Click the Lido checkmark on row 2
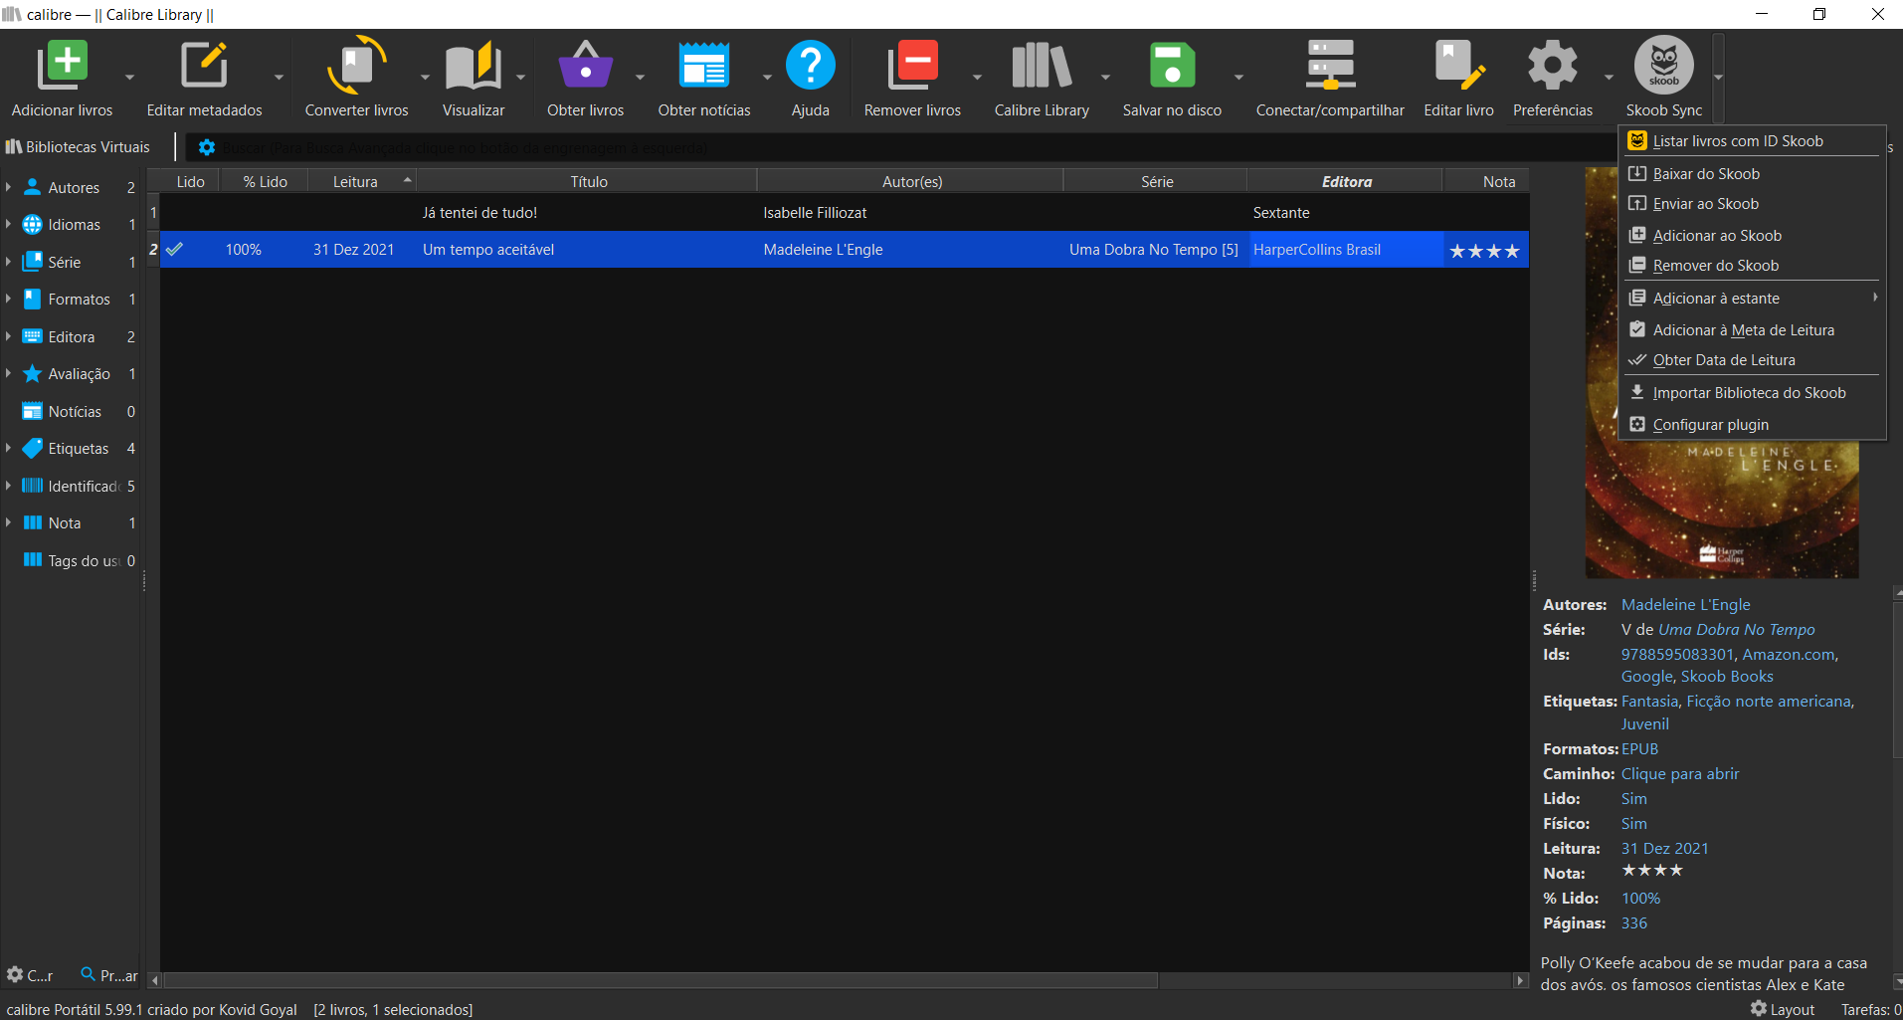Image resolution: width=1903 pixels, height=1020 pixels. click(x=174, y=249)
